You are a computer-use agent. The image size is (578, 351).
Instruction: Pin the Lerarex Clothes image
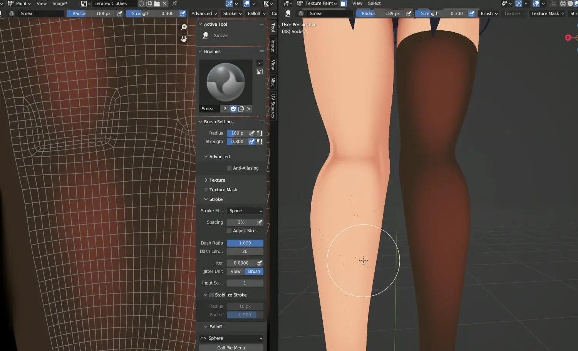174,3
